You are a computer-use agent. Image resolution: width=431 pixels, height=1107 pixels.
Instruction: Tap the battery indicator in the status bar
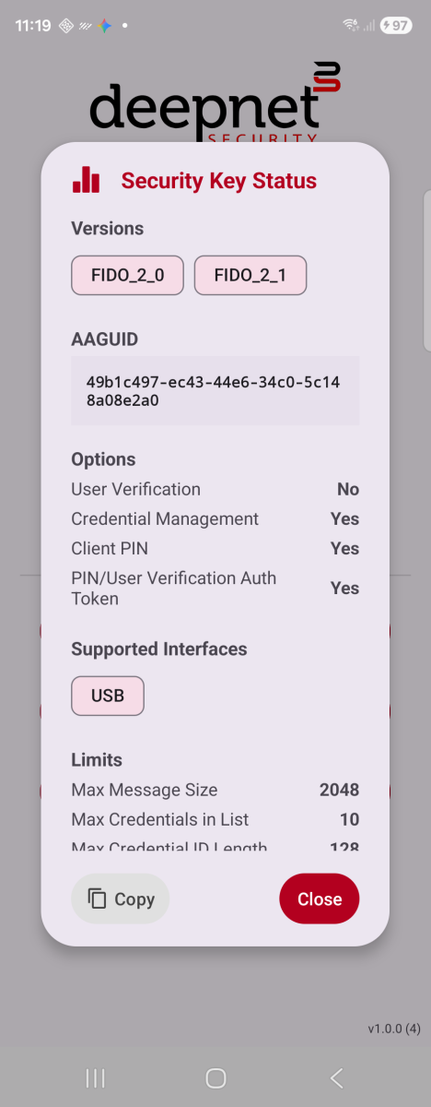coord(398,26)
